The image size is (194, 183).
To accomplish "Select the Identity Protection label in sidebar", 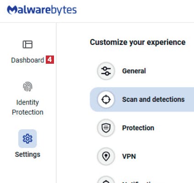I will pyautogui.click(x=27, y=107).
